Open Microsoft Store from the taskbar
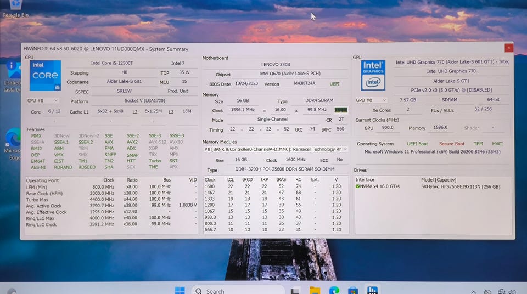The image size is (527, 294). tap(353, 291)
